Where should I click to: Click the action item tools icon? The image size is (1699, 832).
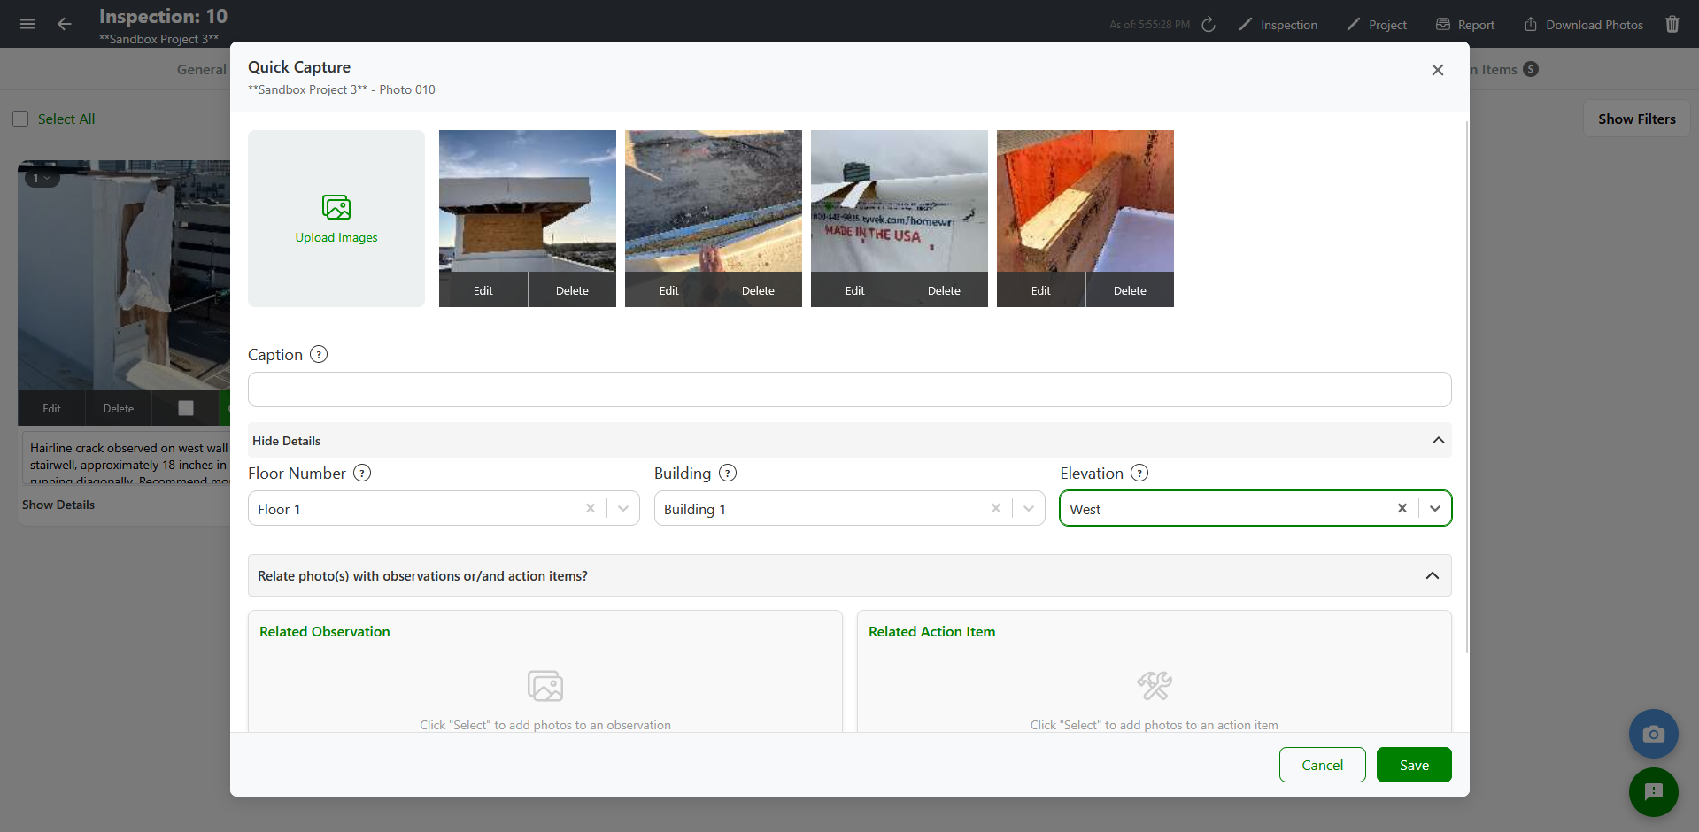(x=1155, y=686)
